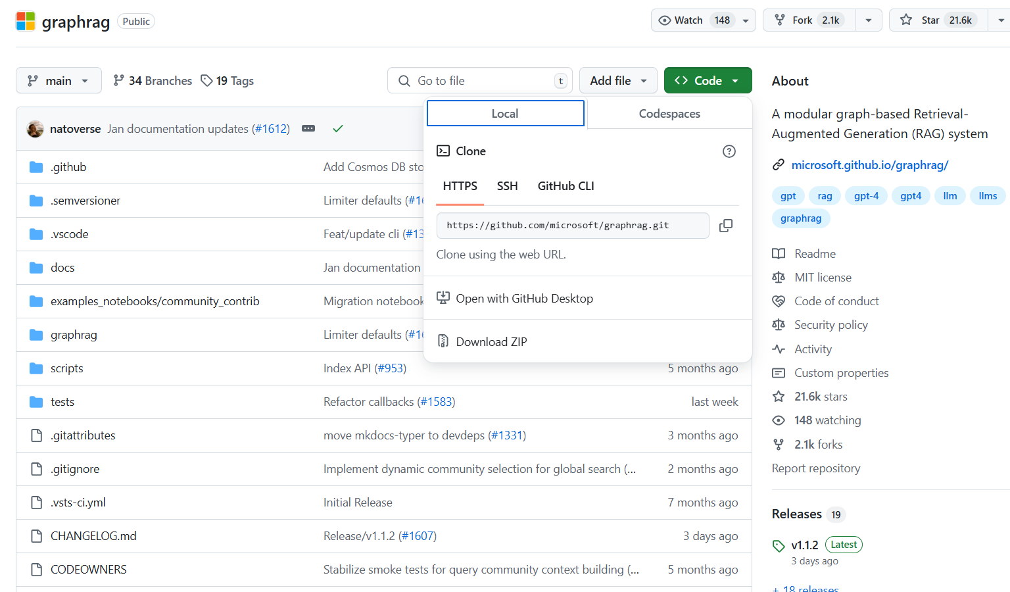Screen dimensions: 1010x592
Task: Click the GitHub Desktop download icon
Action: tap(443, 298)
